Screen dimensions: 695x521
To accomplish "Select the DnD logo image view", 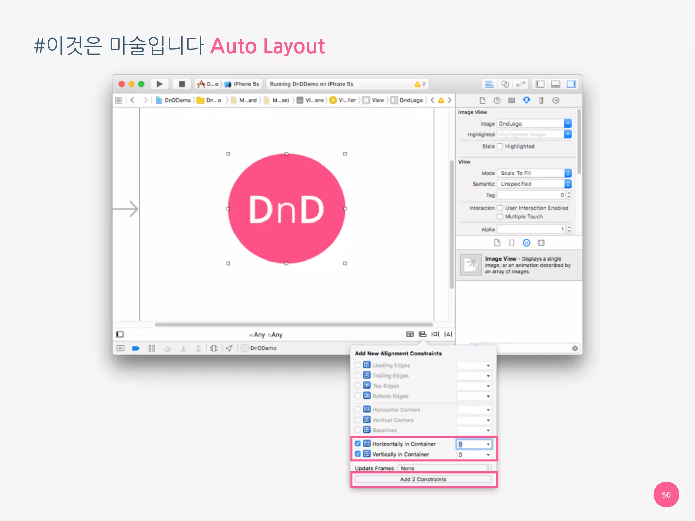I will coord(287,209).
